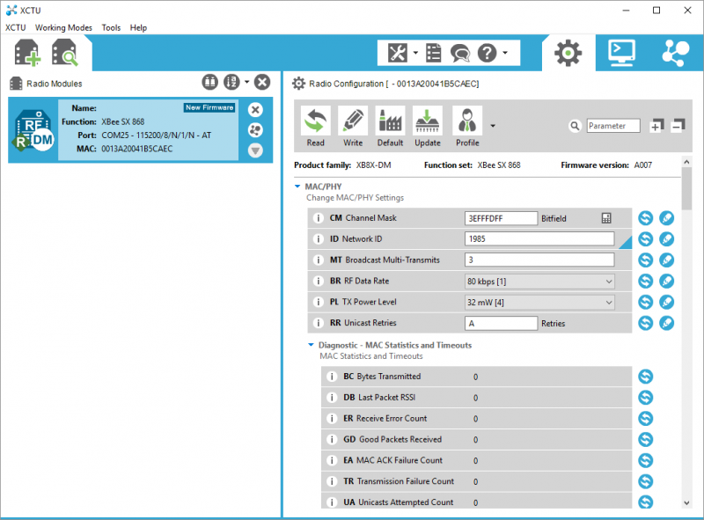
Task: Click the Channel Mask value field
Action: pyautogui.click(x=501, y=218)
